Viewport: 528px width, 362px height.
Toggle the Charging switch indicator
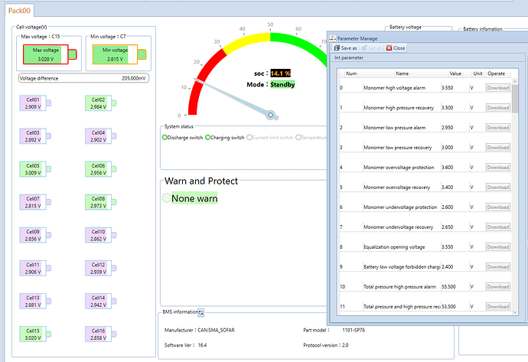pos(208,138)
